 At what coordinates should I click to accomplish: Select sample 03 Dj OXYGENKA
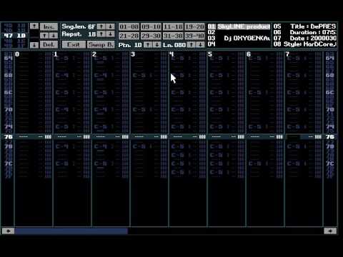pyautogui.click(x=239, y=38)
